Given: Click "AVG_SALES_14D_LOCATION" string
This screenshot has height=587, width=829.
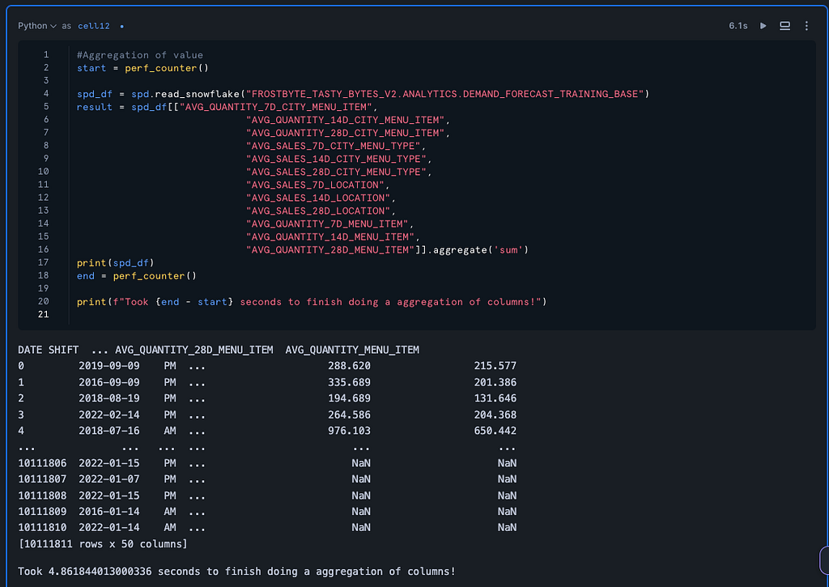Looking at the screenshot, I should coord(318,198).
